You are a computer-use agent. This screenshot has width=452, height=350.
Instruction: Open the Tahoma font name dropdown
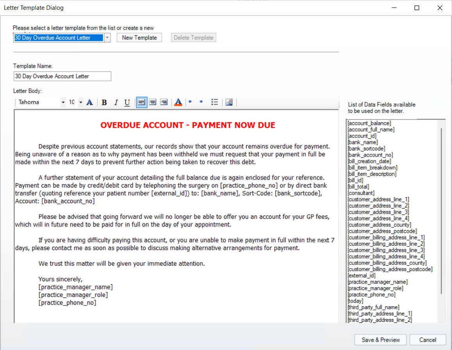pos(63,102)
